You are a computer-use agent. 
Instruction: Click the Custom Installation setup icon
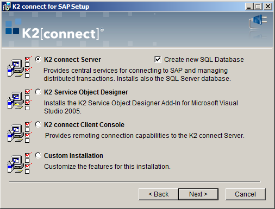pyautogui.click(x=19, y=163)
